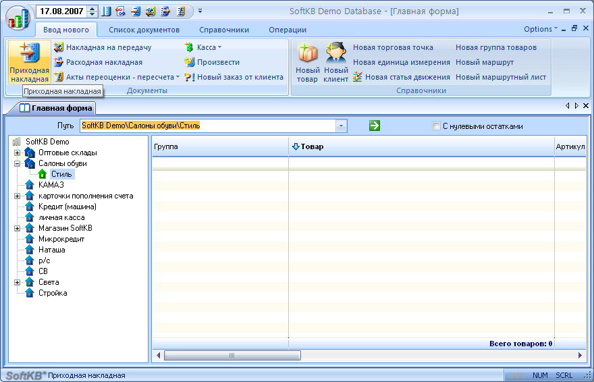This screenshot has height=382, width=594.
Task: Click the blue incoming-arrow document quick-access icon
Action: coord(136,11)
